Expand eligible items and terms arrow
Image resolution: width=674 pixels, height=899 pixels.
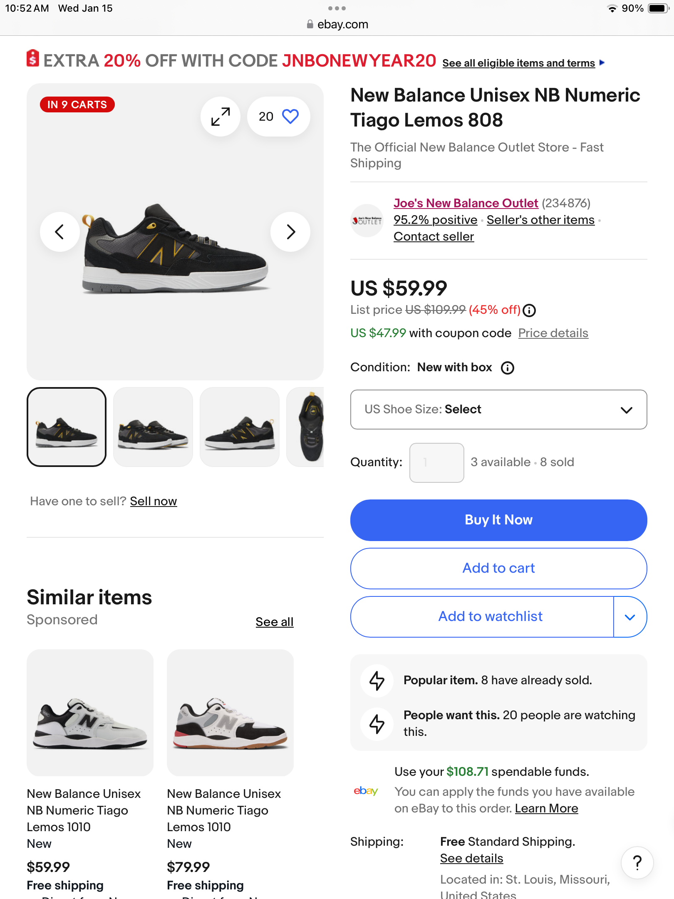(602, 63)
